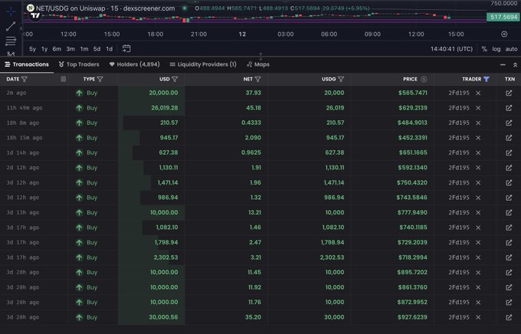Remove trader filter on $895.7202 row

click(478, 273)
